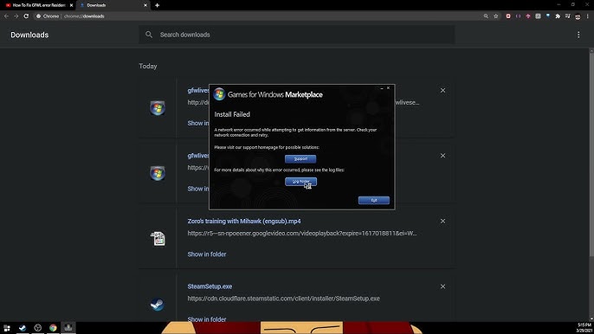
Task: Open the Extensions puzzle piece menu
Action: (558, 16)
